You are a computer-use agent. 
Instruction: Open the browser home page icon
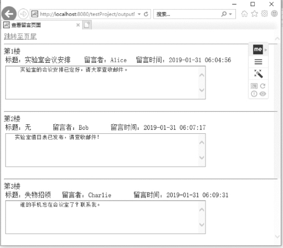[x=245, y=14]
